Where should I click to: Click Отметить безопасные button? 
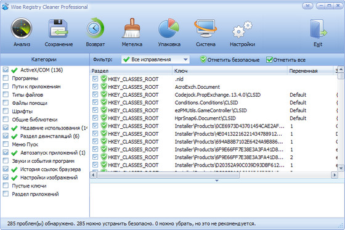(x=230, y=60)
